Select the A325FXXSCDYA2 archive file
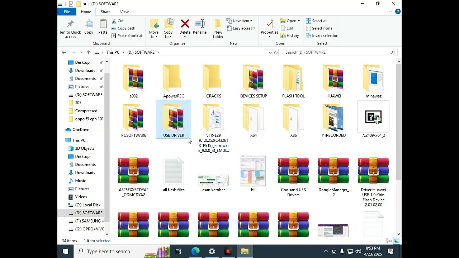459x258 pixels. click(x=133, y=177)
